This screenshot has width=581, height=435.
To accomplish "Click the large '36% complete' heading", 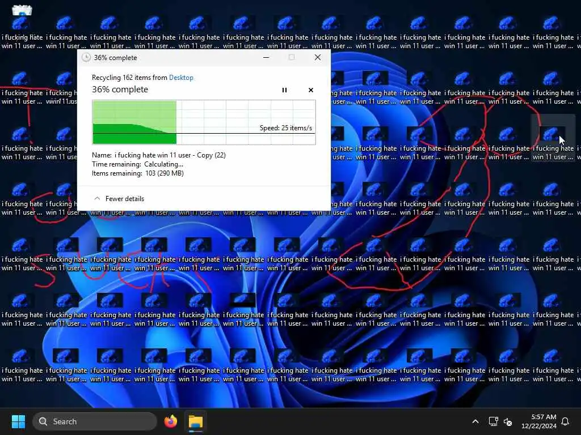I will (x=120, y=89).
